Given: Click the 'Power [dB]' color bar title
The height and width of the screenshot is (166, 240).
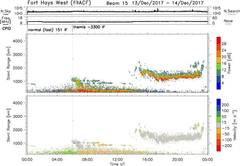Looking at the screenshot, I should click(229, 63).
